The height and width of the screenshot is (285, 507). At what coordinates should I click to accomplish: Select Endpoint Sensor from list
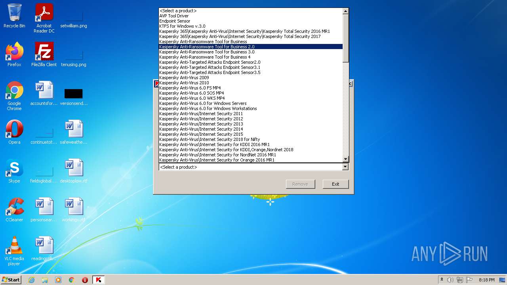pyautogui.click(x=251, y=21)
